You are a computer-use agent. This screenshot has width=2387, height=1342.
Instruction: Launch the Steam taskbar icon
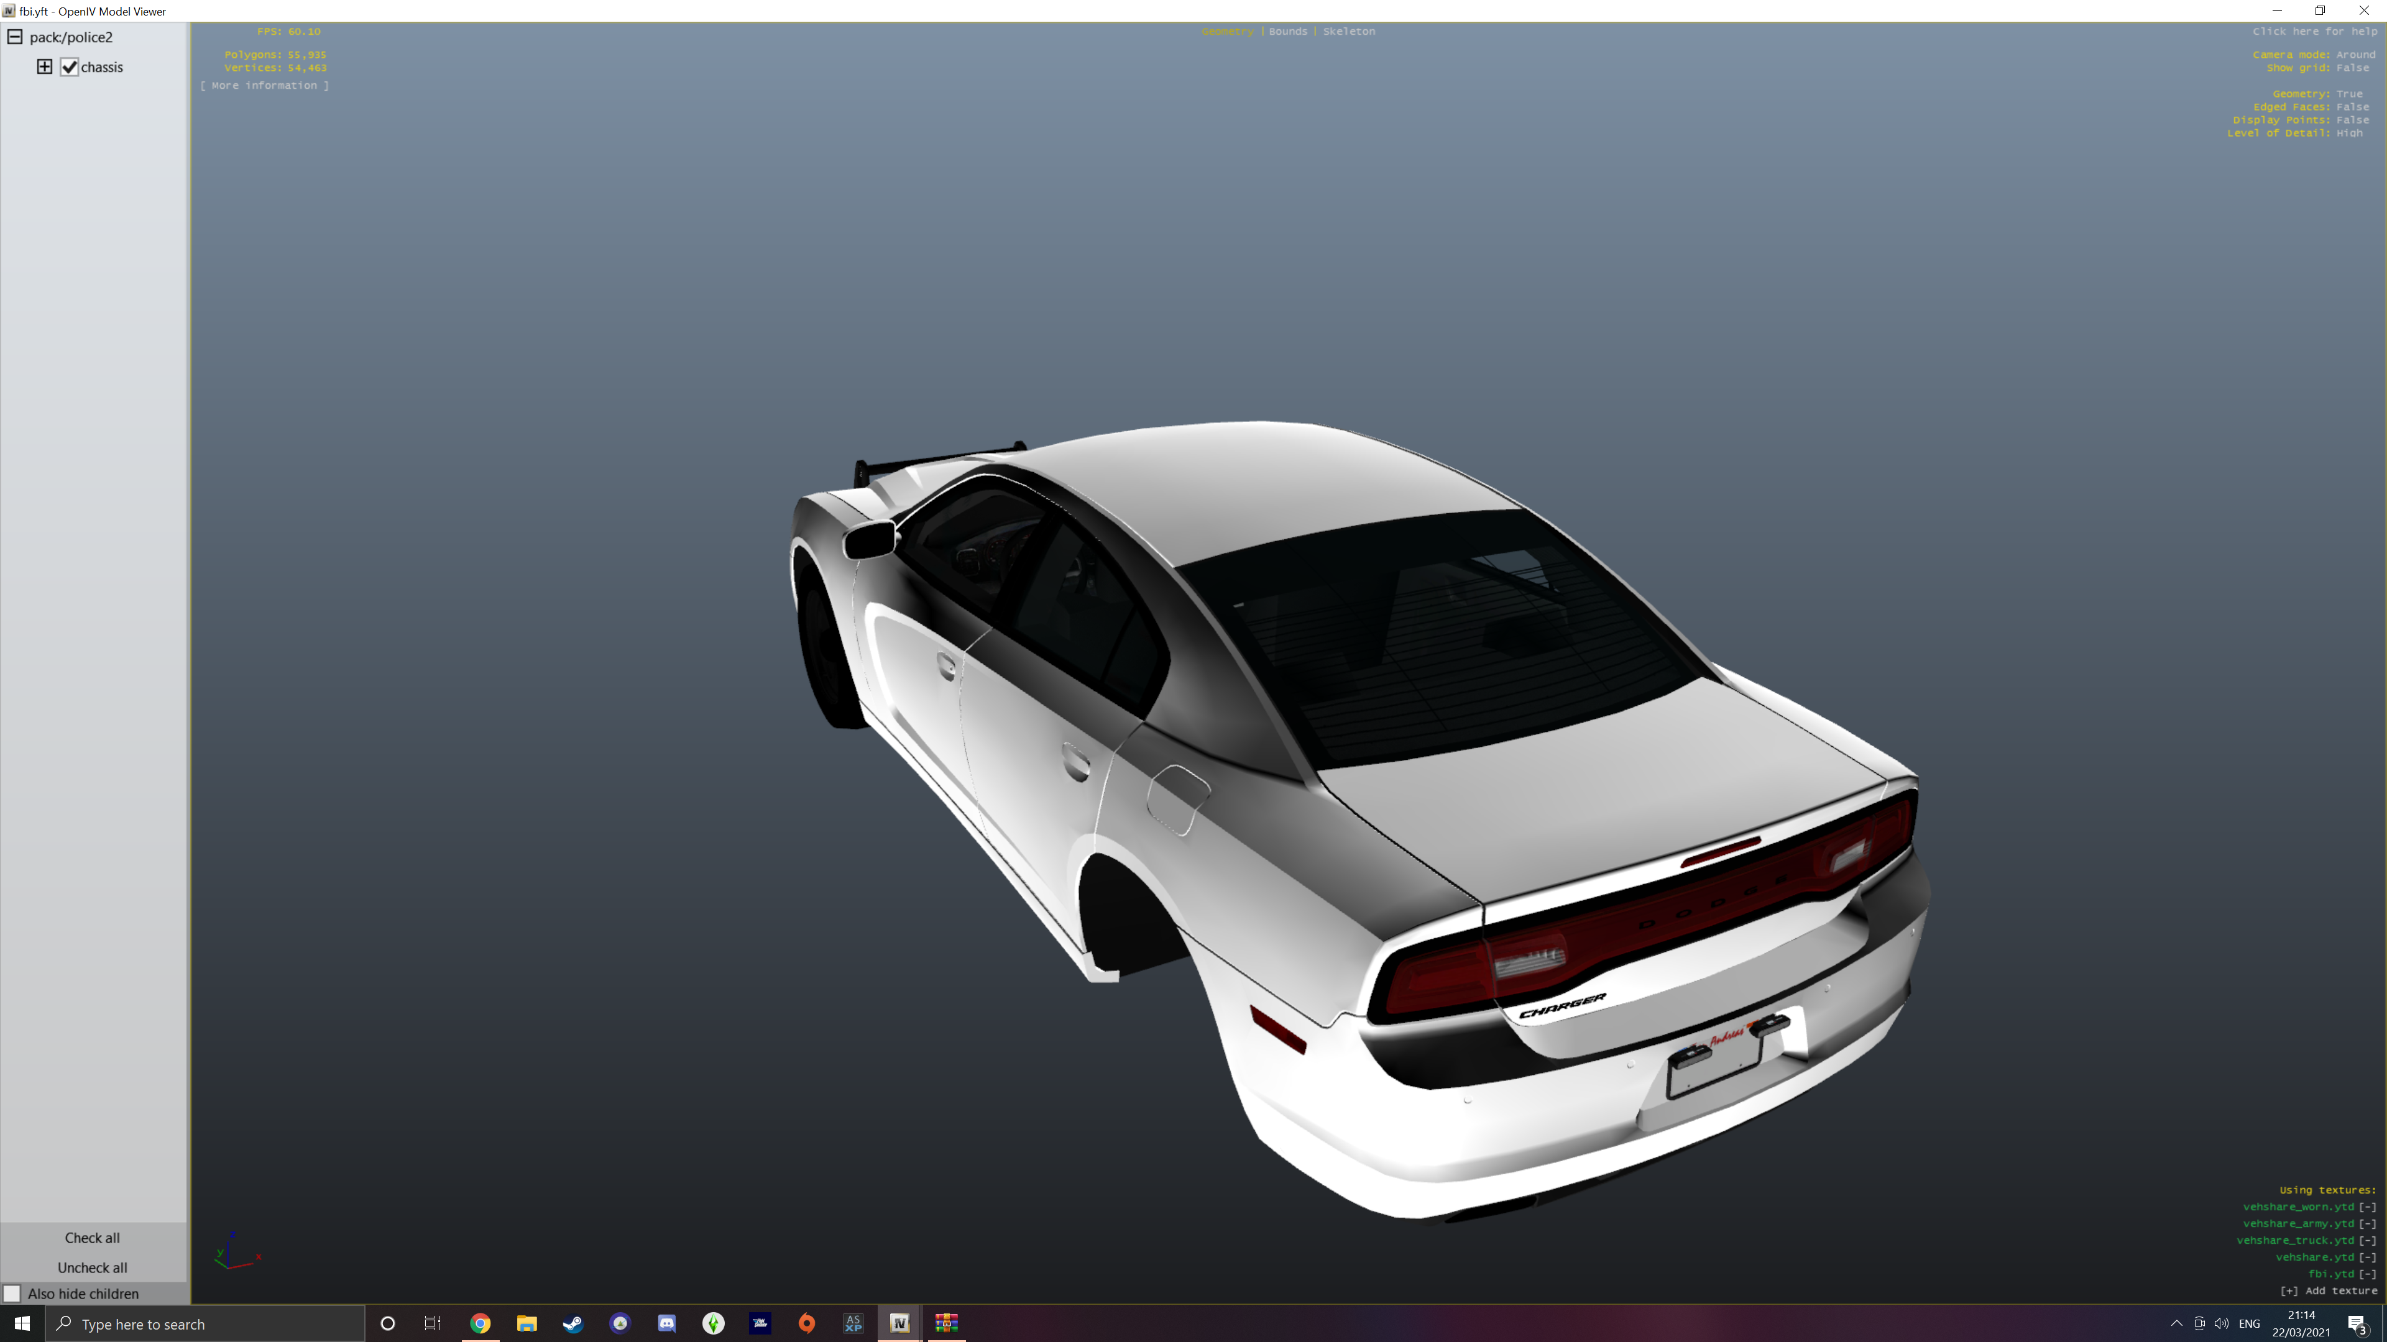coord(573,1323)
